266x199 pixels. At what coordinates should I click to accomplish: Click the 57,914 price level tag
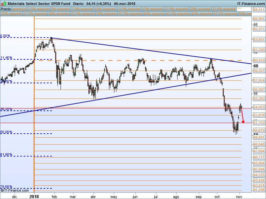point(259,80)
